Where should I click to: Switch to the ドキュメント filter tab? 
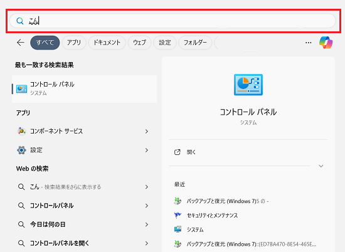point(107,43)
